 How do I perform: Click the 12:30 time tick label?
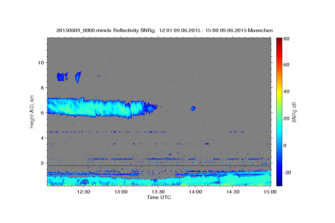tap(83, 192)
